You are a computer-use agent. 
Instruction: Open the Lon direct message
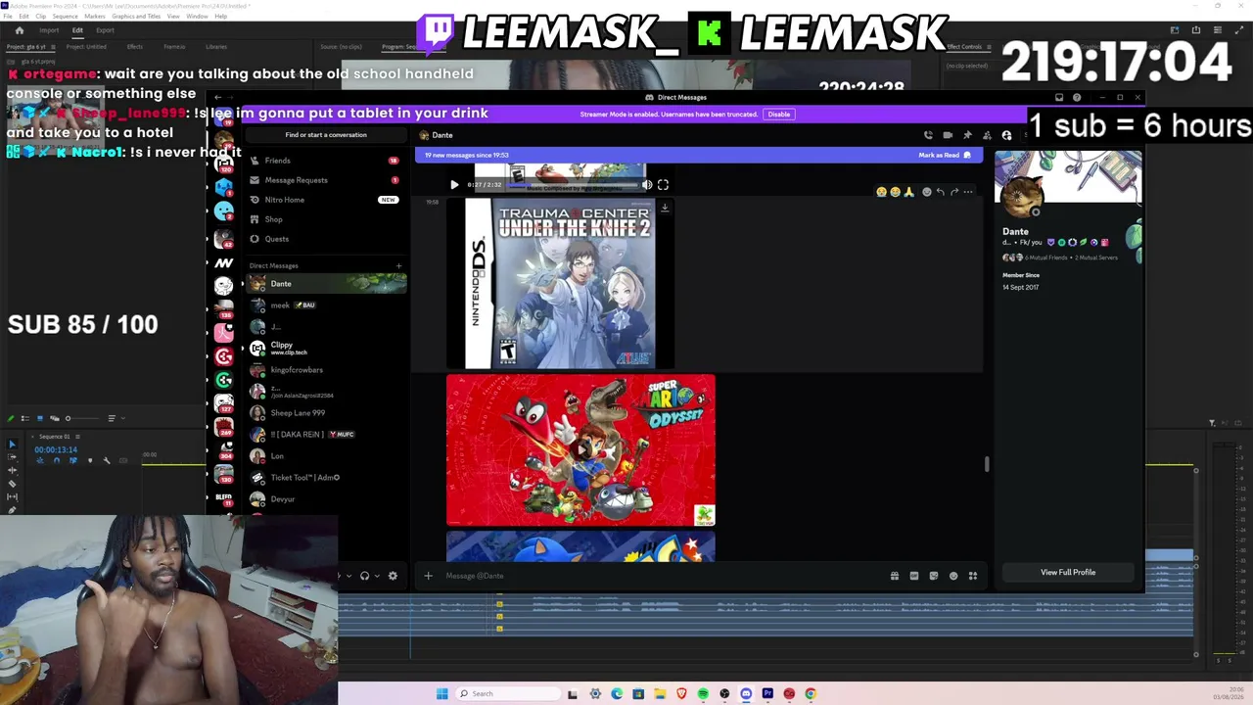(326, 456)
